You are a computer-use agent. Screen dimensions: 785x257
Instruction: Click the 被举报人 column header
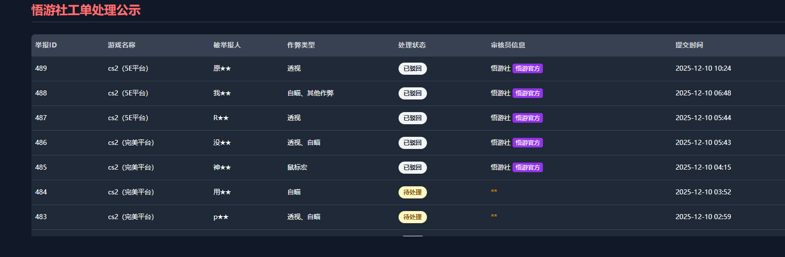click(227, 45)
